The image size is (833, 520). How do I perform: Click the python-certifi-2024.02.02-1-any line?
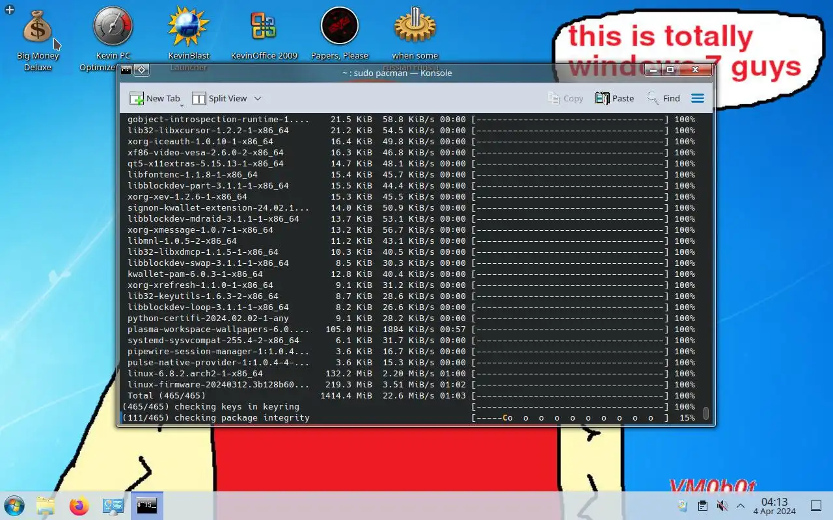[411, 318]
